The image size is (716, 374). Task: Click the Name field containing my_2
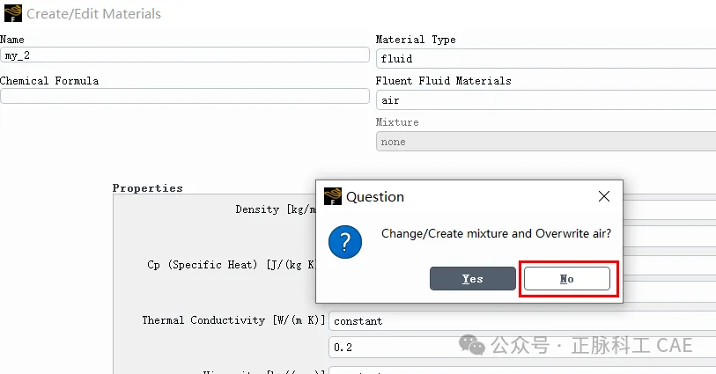coord(185,55)
